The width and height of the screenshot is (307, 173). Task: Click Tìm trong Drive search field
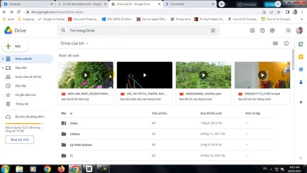[x=138, y=30]
